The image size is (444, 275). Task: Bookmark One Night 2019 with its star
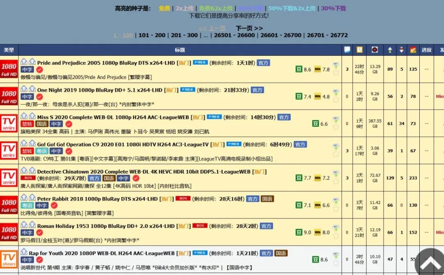(x=336, y=100)
